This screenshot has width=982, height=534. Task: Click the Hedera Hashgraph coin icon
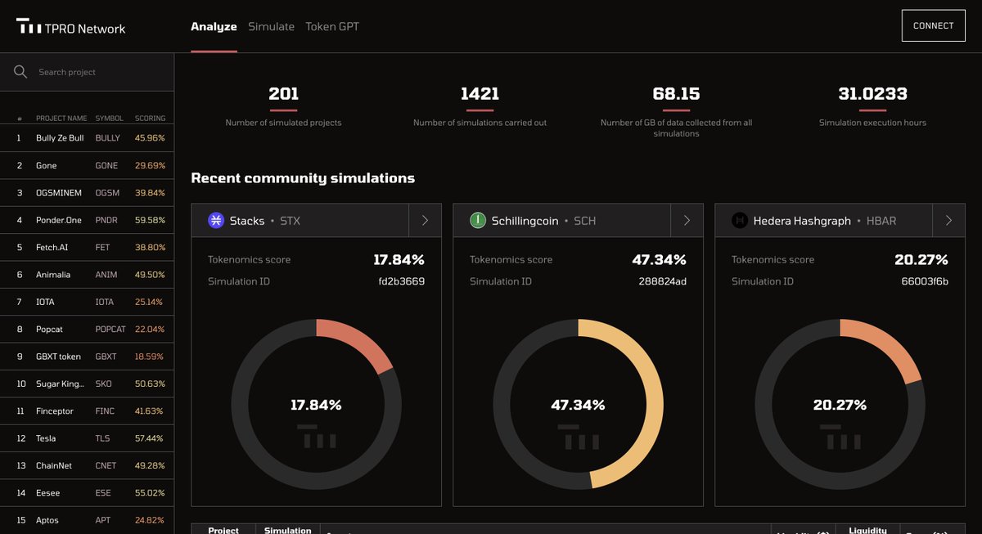pyautogui.click(x=740, y=221)
